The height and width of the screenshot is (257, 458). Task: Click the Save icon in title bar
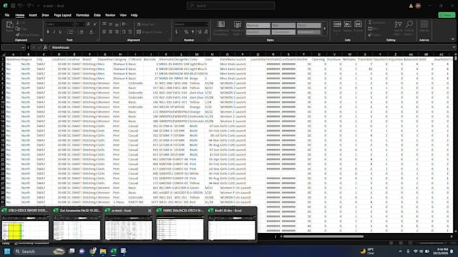click(x=13, y=5)
